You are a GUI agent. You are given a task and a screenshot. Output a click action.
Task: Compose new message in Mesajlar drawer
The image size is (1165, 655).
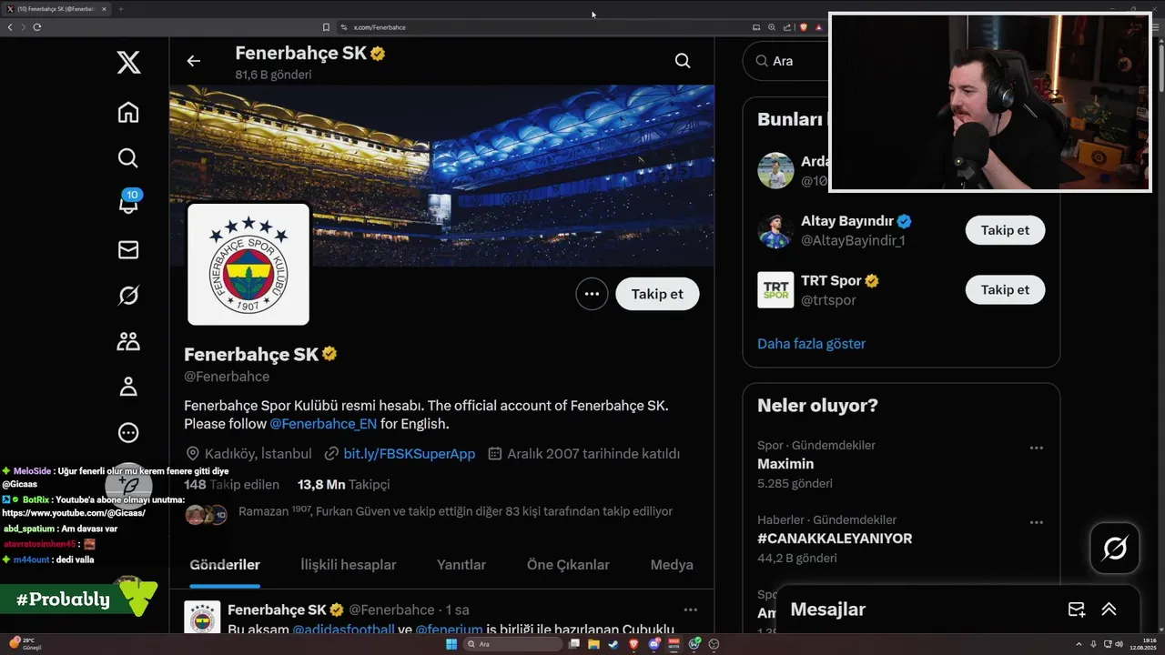click(1076, 610)
